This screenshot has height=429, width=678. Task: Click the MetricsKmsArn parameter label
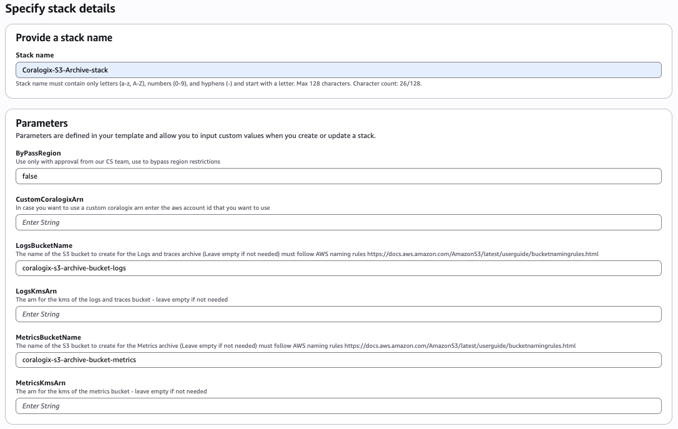(40, 383)
